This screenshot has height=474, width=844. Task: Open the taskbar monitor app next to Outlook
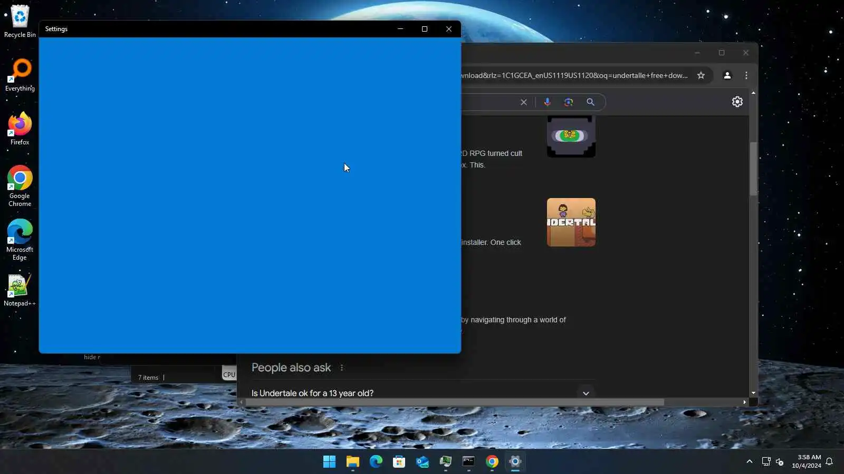point(446,462)
